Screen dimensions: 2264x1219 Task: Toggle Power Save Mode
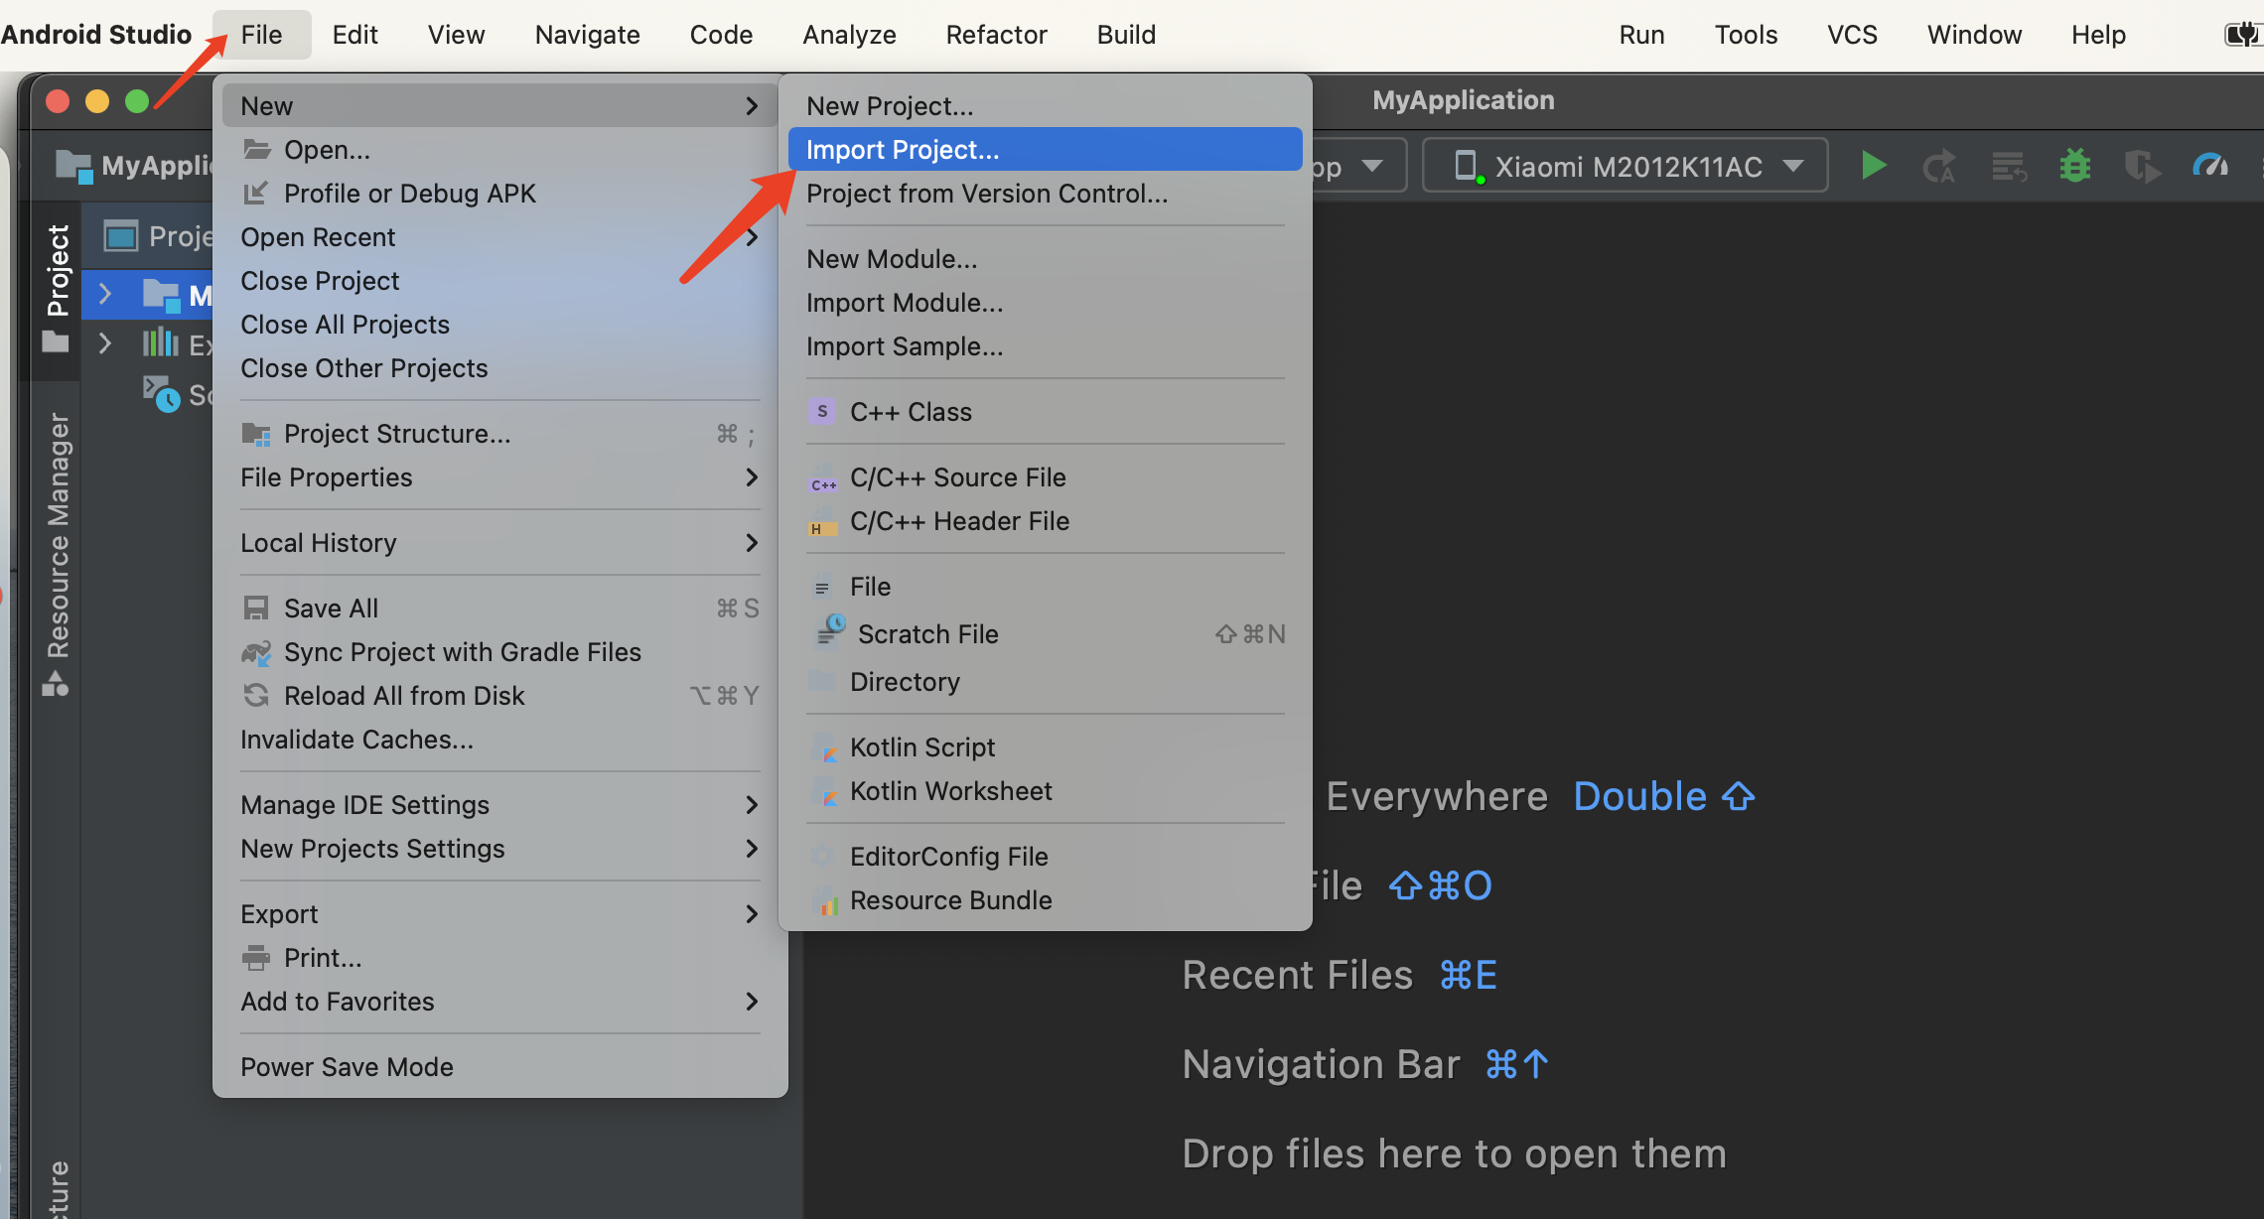(500, 1066)
